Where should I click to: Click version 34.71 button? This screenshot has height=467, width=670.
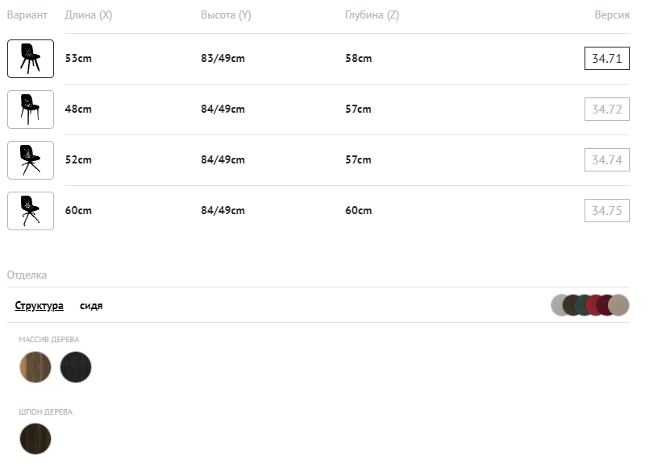[606, 59]
